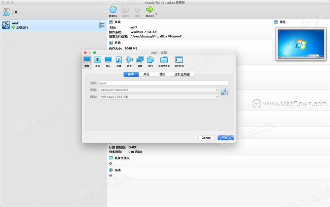Viewport: 330px width, 207px height.
Task: Click the Description (描述) section header icon
Action: click(111, 170)
